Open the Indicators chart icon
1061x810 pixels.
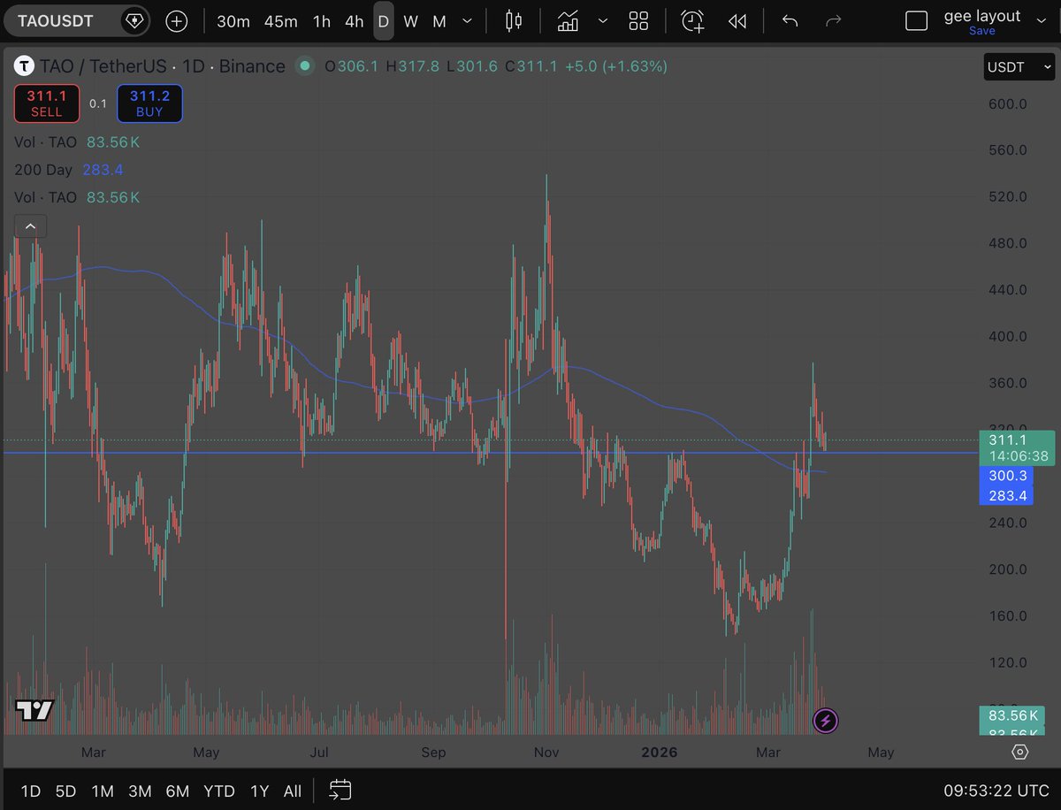coord(568,21)
